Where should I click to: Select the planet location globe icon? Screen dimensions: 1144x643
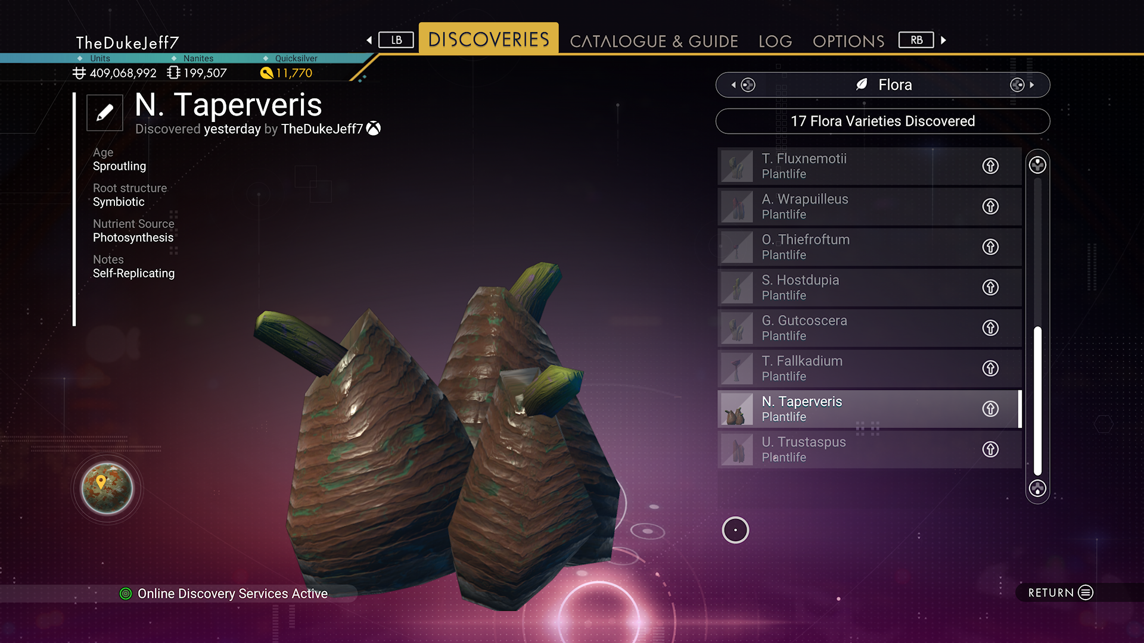click(107, 488)
